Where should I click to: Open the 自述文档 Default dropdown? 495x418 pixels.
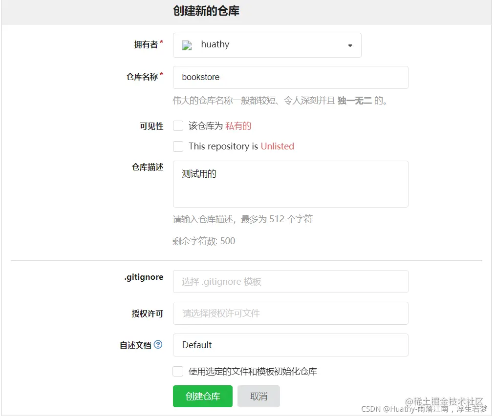tap(291, 345)
